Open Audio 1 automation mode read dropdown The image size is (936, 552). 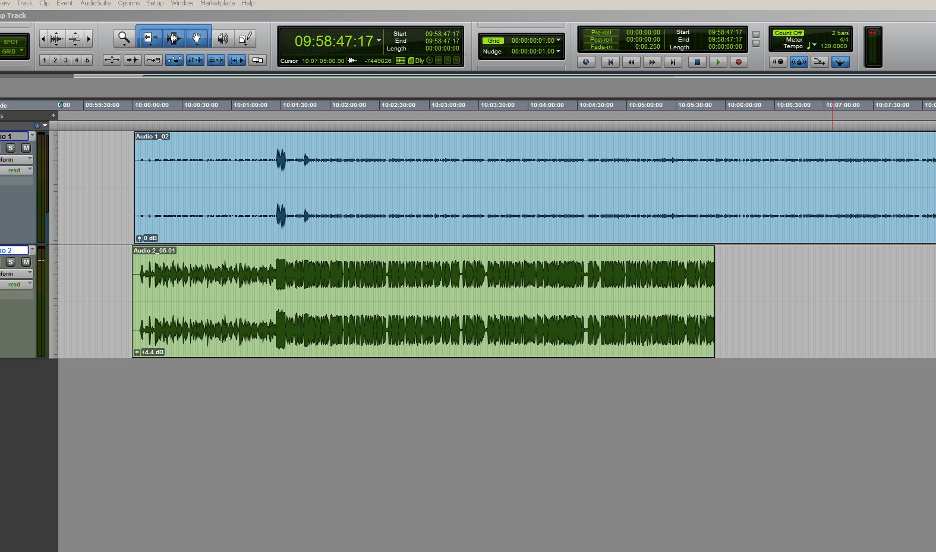pos(17,171)
